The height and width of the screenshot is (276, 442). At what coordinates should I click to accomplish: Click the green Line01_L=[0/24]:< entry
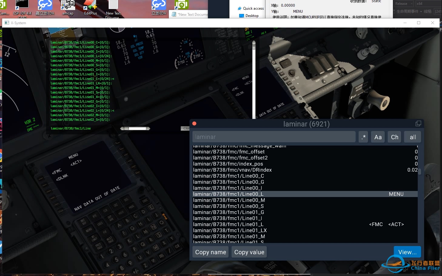(82, 79)
